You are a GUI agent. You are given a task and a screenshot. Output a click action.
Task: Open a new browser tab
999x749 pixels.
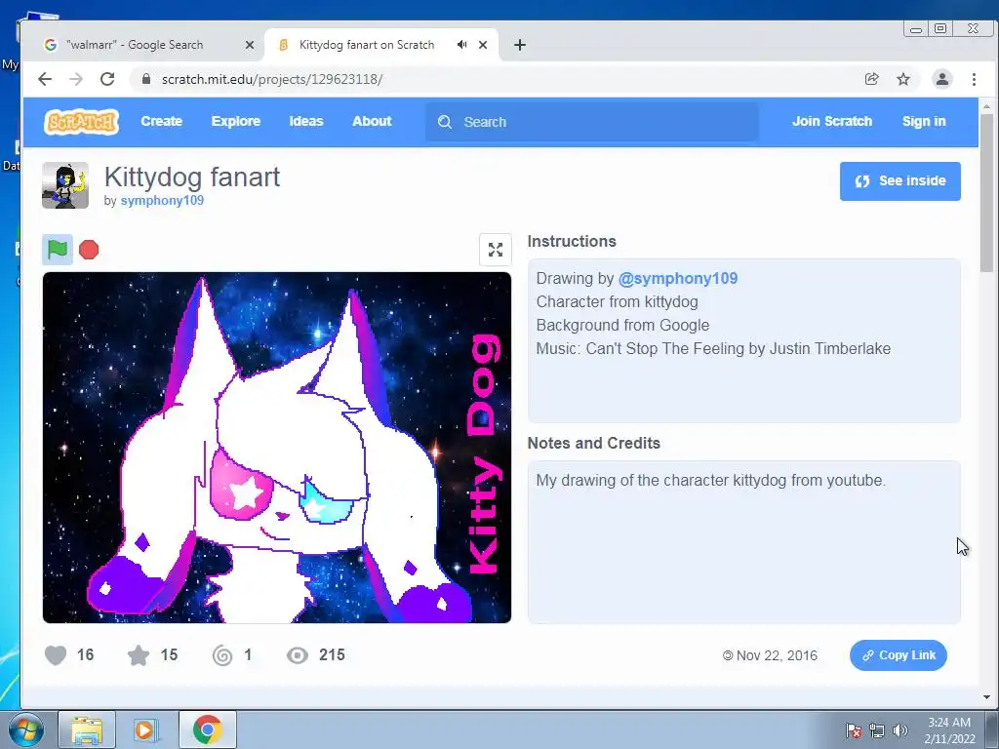(x=520, y=45)
